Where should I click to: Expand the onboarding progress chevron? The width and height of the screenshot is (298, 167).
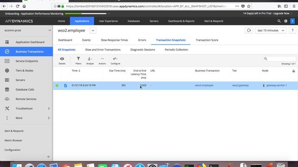109,13
